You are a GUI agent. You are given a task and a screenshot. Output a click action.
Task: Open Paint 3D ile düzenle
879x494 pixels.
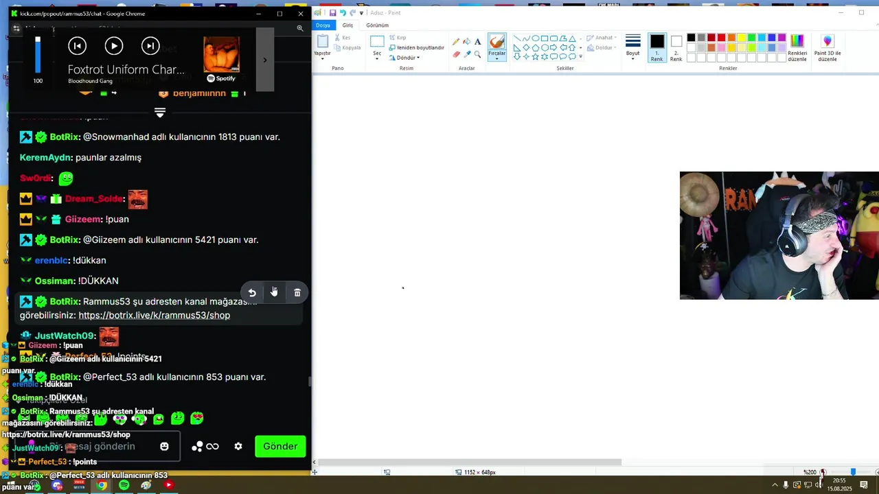click(x=827, y=47)
